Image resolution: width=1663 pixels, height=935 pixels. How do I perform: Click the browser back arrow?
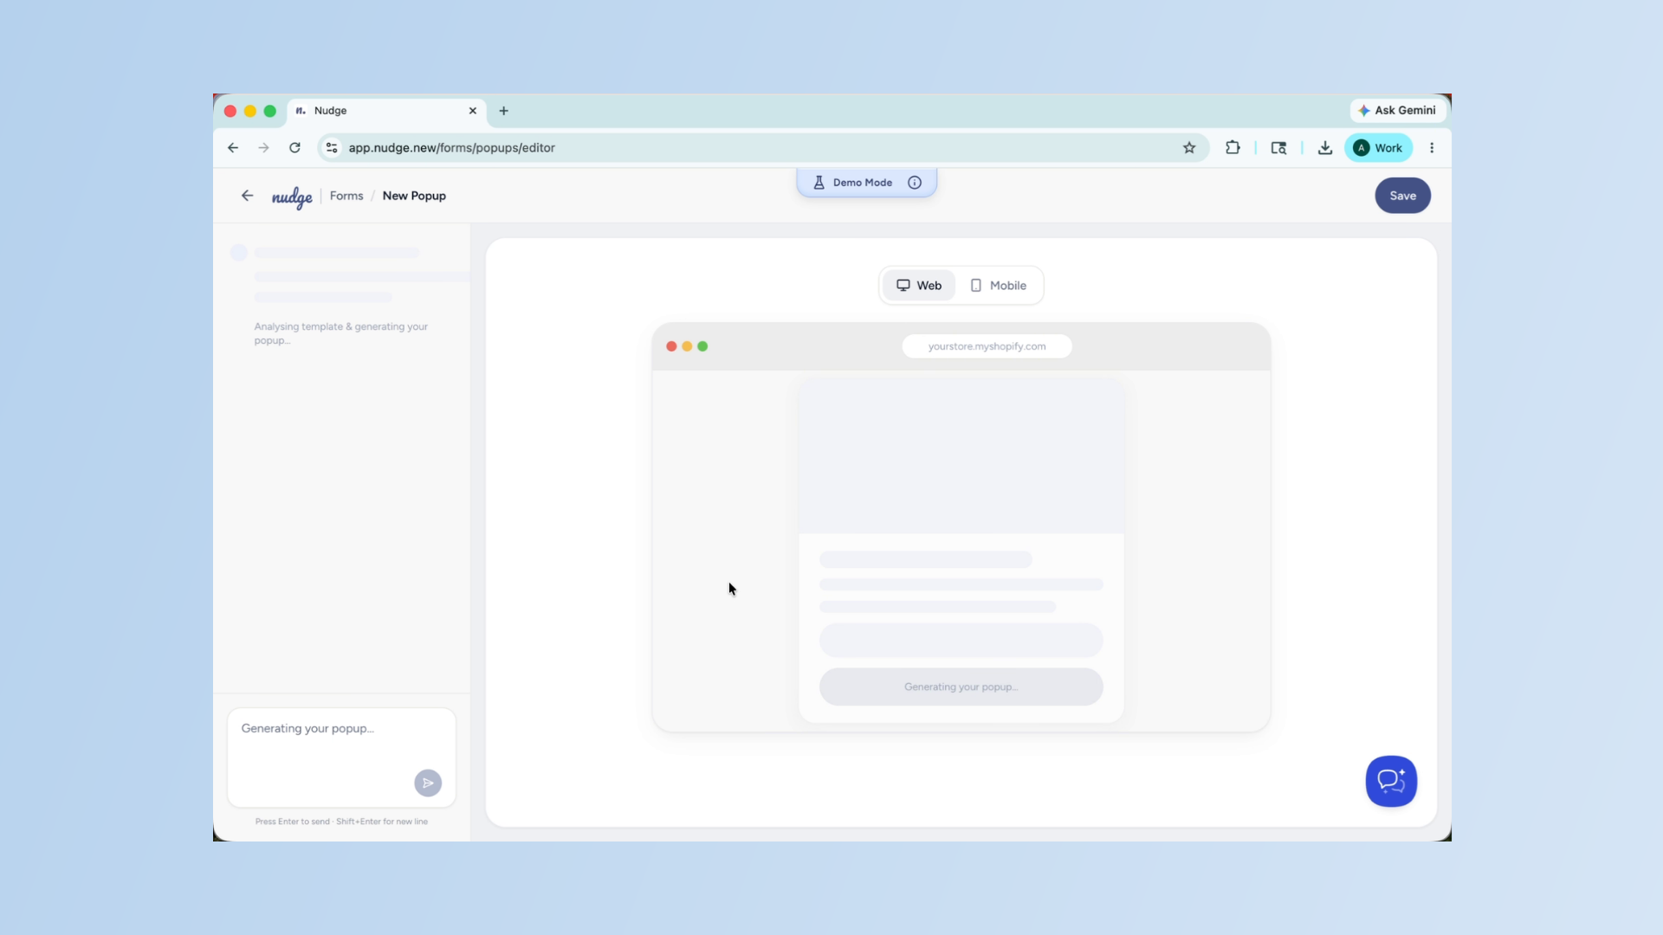pos(233,148)
